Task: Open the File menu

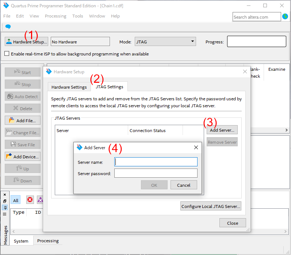Action: pyautogui.click(x=7, y=16)
